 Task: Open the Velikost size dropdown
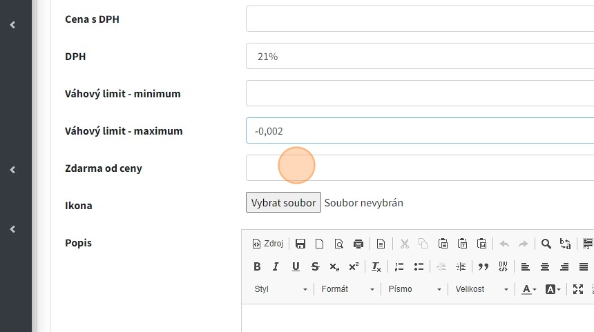(x=481, y=289)
